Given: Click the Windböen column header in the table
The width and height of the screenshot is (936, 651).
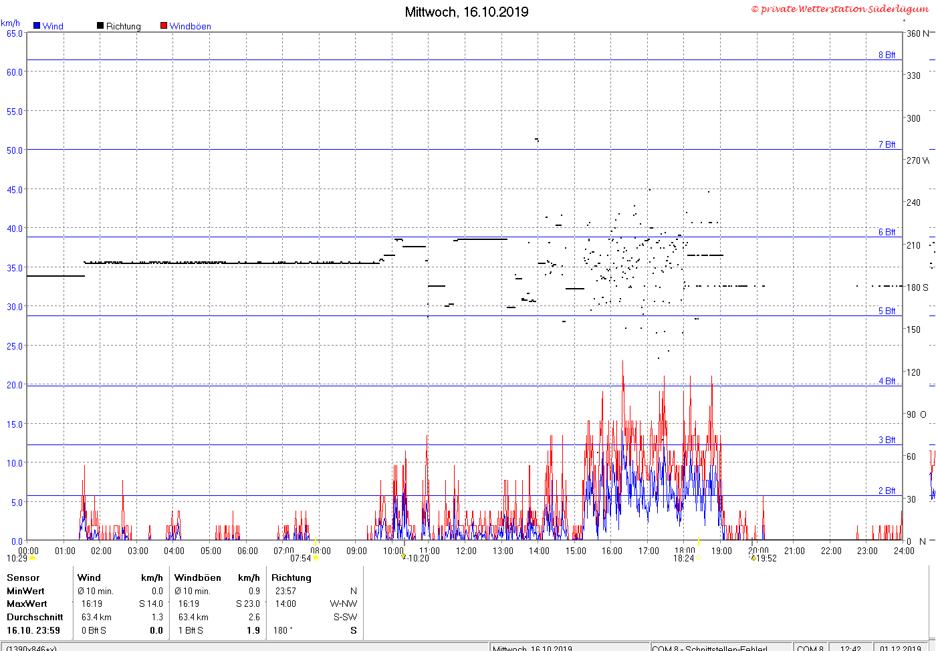Looking at the screenshot, I should pyautogui.click(x=198, y=577).
